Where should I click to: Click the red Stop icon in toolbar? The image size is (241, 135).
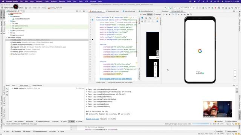click(215, 8)
